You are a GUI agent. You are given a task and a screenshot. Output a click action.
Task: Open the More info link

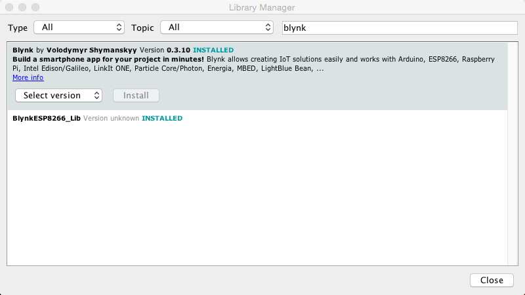[28, 77]
